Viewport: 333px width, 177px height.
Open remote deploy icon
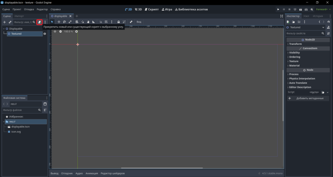pyautogui.click(x=295, y=9)
